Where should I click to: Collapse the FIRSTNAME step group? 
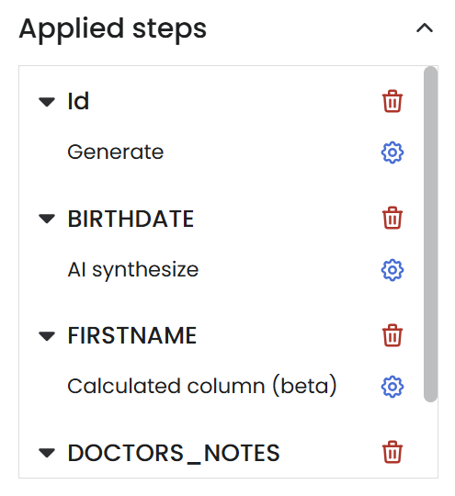pos(47,336)
